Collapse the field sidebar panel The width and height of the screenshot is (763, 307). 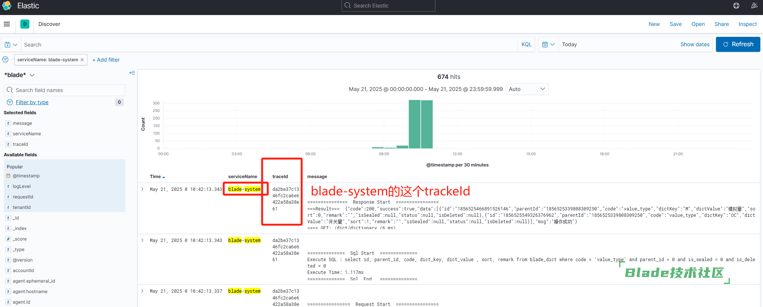coord(132,73)
